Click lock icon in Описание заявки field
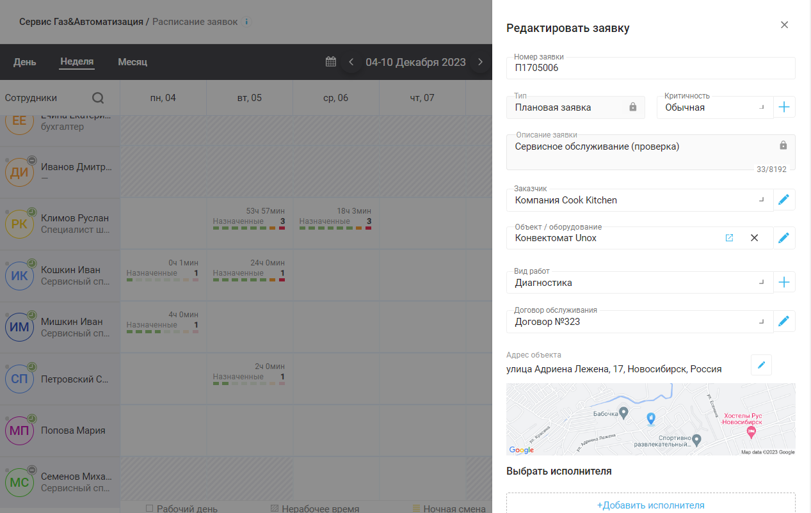The width and height of the screenshot is (811, 513). click(x=783, y=145)
